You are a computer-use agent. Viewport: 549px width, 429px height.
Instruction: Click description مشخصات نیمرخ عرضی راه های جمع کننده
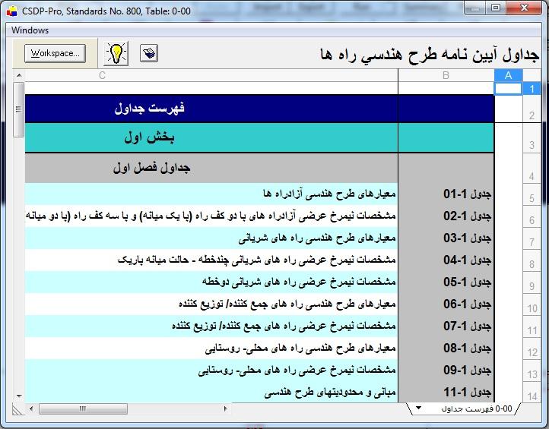284,326
